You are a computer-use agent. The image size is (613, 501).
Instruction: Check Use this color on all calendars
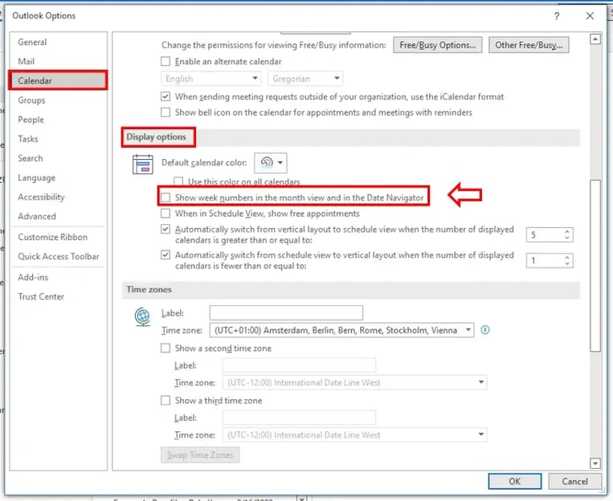(178, 181)
